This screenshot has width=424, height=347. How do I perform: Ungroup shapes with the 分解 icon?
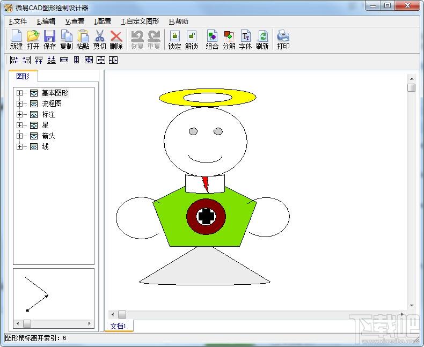[x=229, y=40]
